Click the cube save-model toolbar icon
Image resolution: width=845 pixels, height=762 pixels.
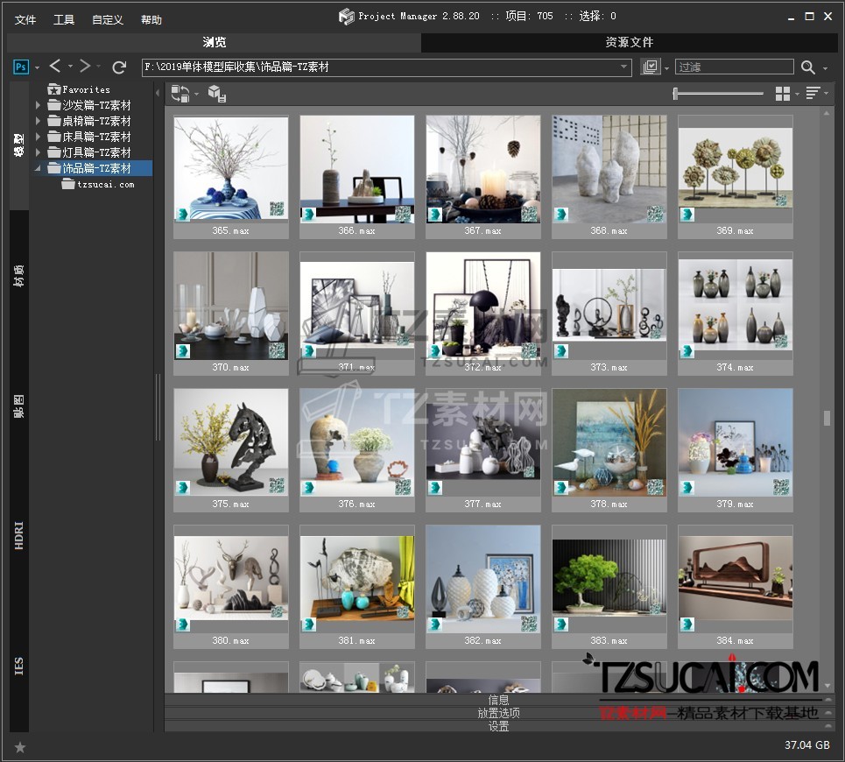pos(216,94)
